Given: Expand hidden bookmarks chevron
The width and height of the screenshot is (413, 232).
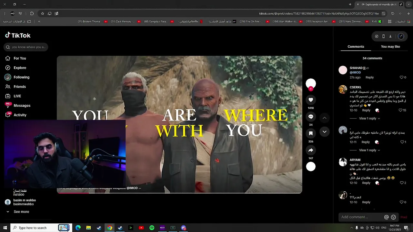Looking at the screenshot, I should 39,21.
